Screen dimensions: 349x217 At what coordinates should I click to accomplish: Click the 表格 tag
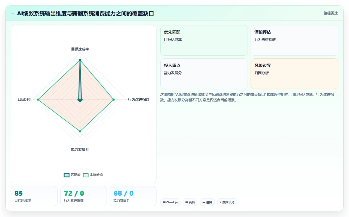pos(190,202)
